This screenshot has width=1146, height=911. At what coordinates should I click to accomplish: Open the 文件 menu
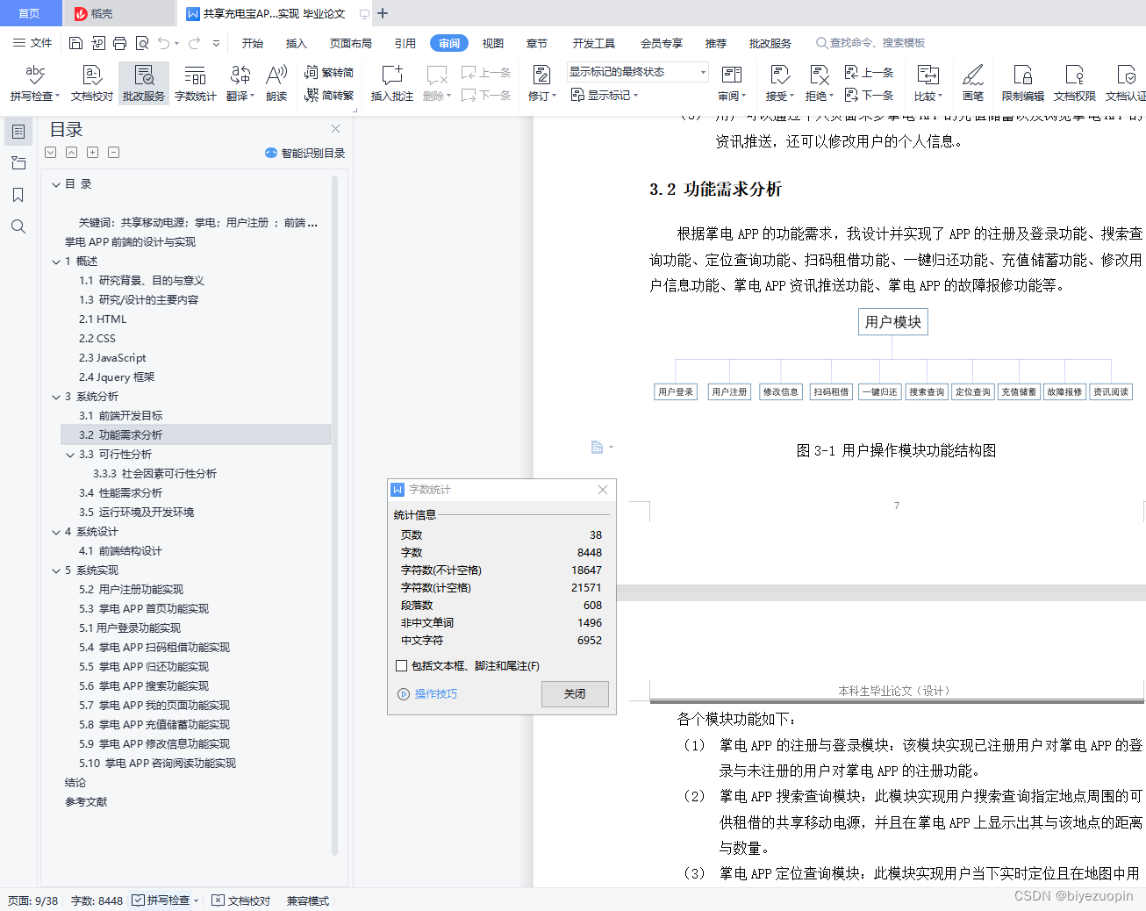click(x=32, y=43)
